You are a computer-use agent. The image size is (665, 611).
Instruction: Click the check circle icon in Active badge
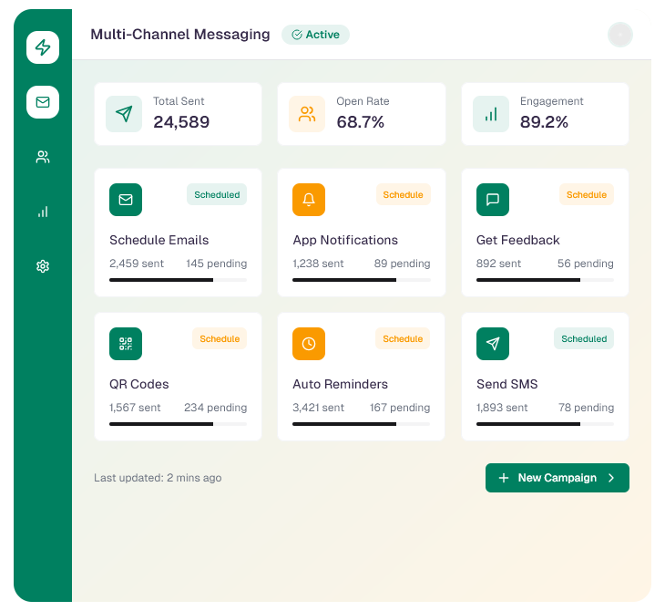coord(297,35)
